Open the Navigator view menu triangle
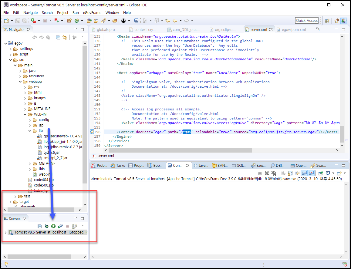351x269 pixels. point(83,37)
